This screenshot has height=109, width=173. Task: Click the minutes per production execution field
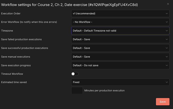click(x=77, y=90)
